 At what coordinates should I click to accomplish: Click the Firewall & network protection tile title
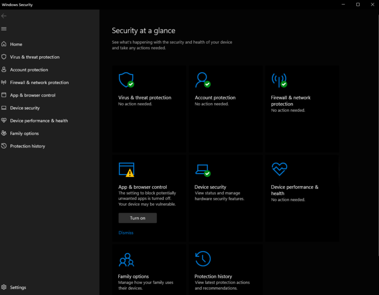(291, 101)
